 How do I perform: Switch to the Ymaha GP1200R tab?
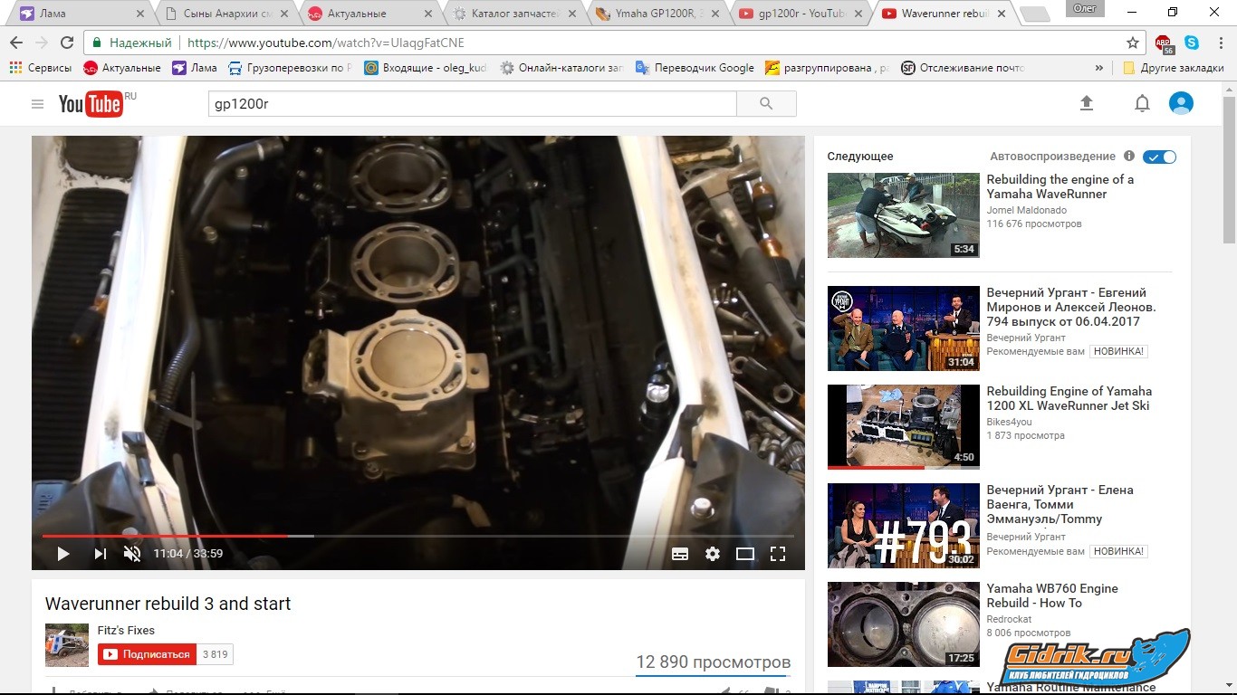(x=652, y=14)
